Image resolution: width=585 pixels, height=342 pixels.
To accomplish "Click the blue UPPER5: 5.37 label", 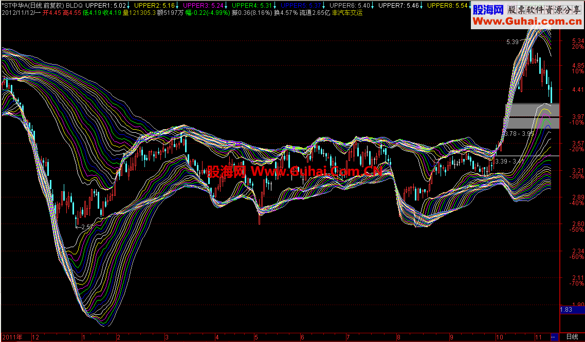I will 301,6.
